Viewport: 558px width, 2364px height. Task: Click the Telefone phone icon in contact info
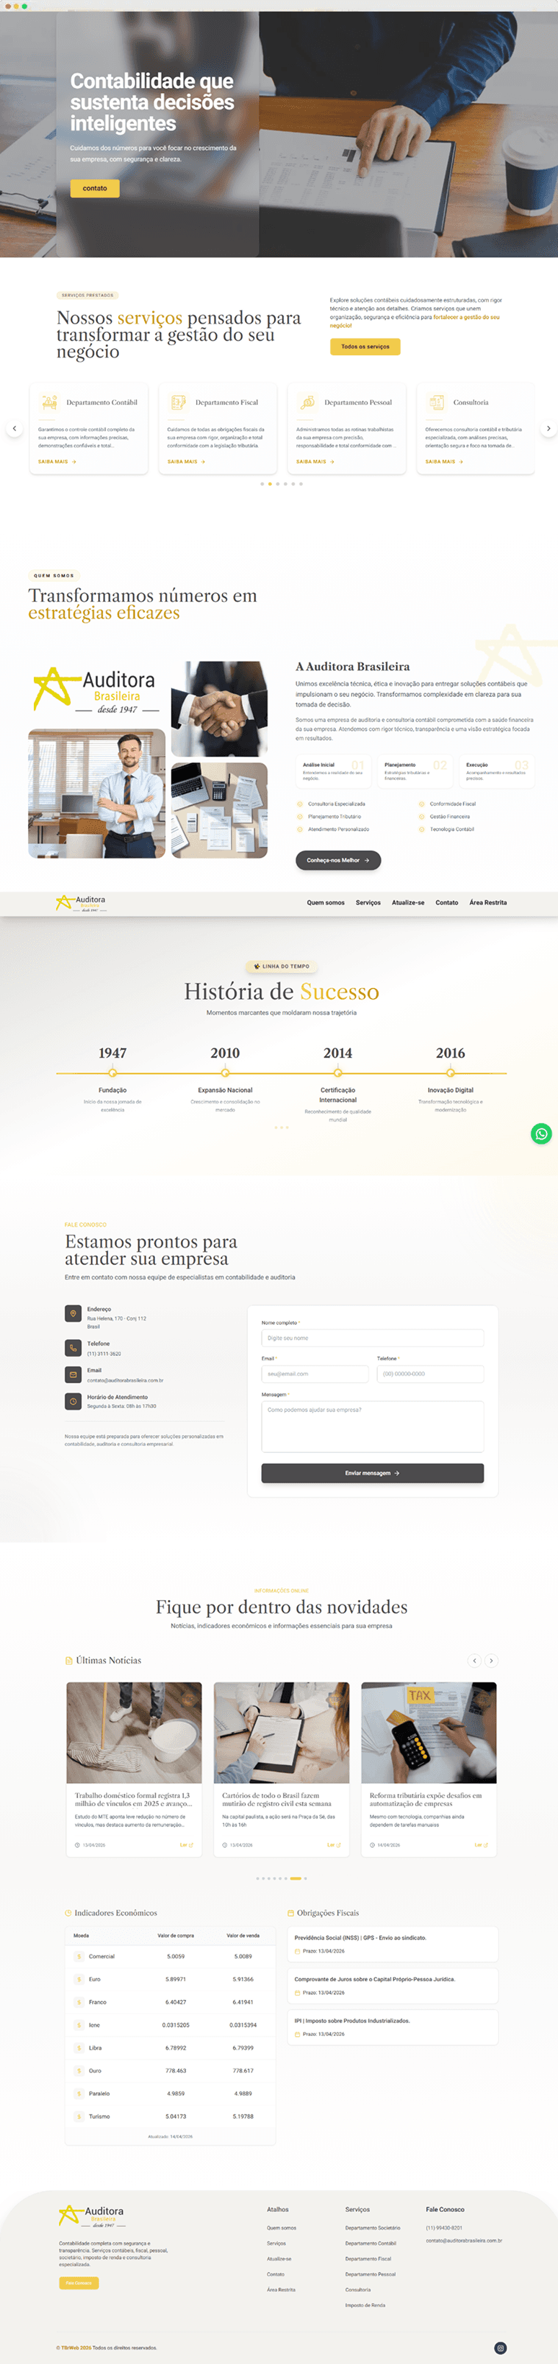coord(74,1347)
